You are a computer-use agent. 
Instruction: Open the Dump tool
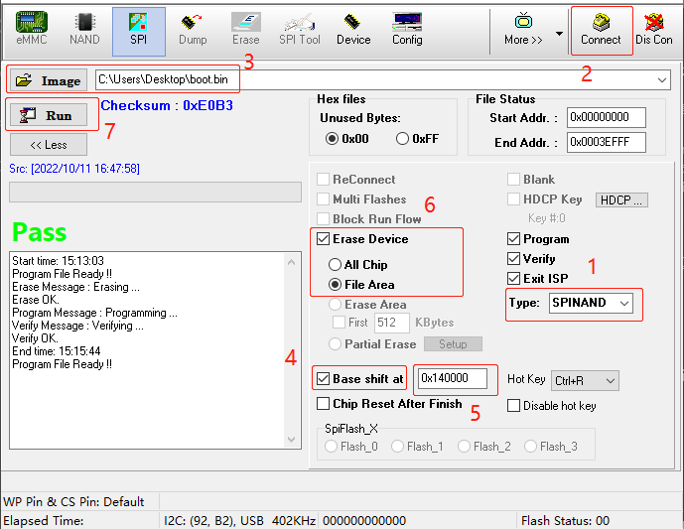pos(193,28)
